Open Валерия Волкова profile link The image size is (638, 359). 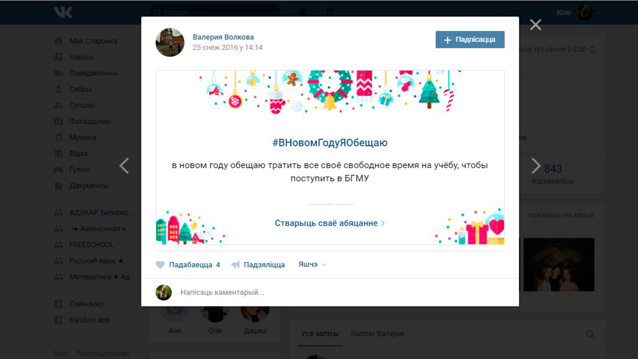point(223,37)
